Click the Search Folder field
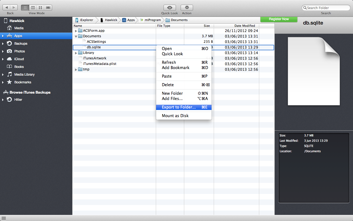 326,8
